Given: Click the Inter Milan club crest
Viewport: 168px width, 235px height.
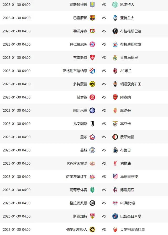Looking at the screenshot, I should (x=92, y=111).
